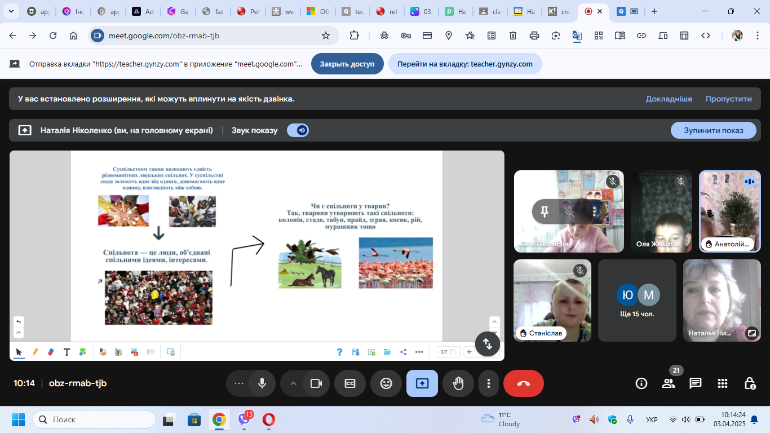Click picture-in-picture icon on Наталья tile
This screenshot has width=770, height=433.
(751, 333)
